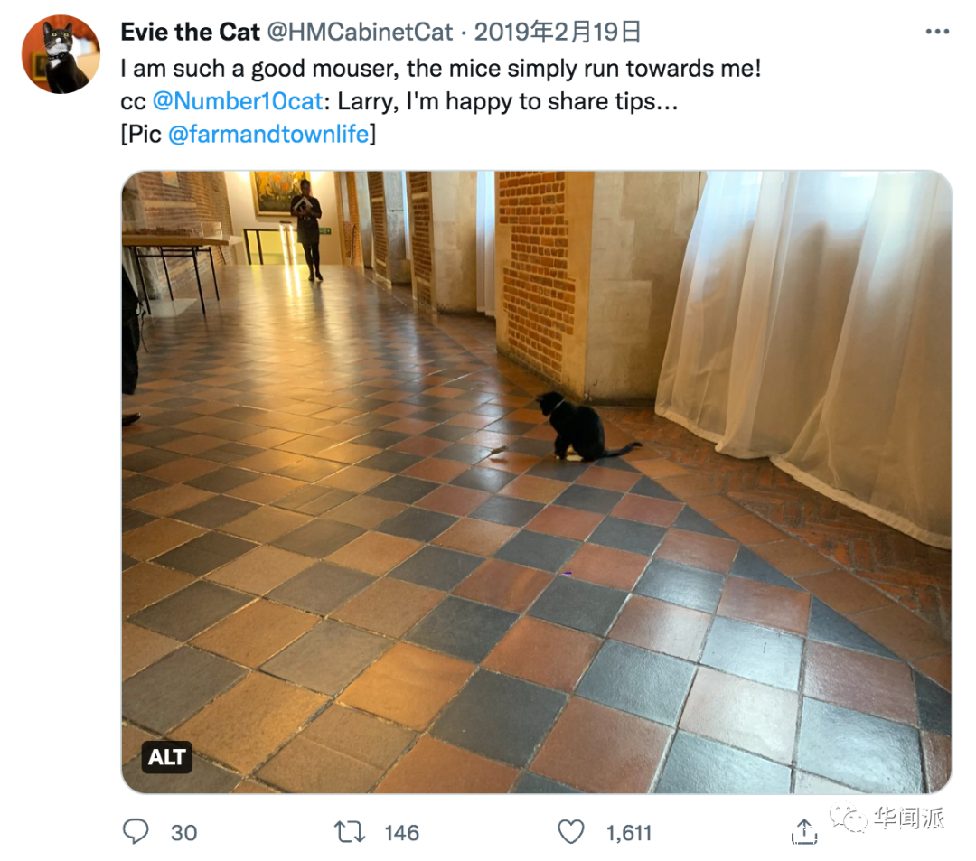Click the tweet text about good mouser
The image size is (976, 861).
coord(441,69)
